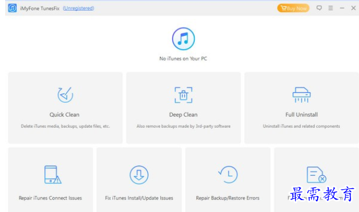Open the feedback speech bubble icon
The height and width of the screenshot is (212, 359).
coord(319,8)
